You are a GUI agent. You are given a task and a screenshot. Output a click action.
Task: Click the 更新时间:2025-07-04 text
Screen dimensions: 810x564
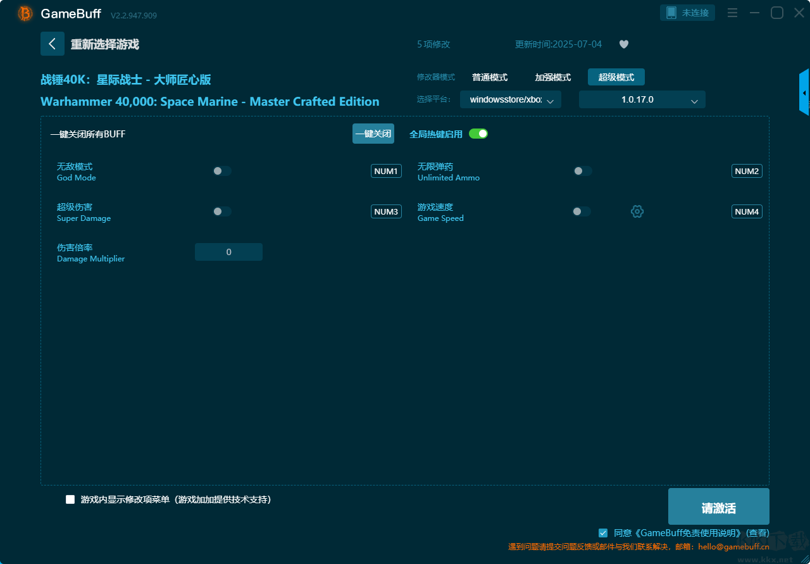(559, 44)
